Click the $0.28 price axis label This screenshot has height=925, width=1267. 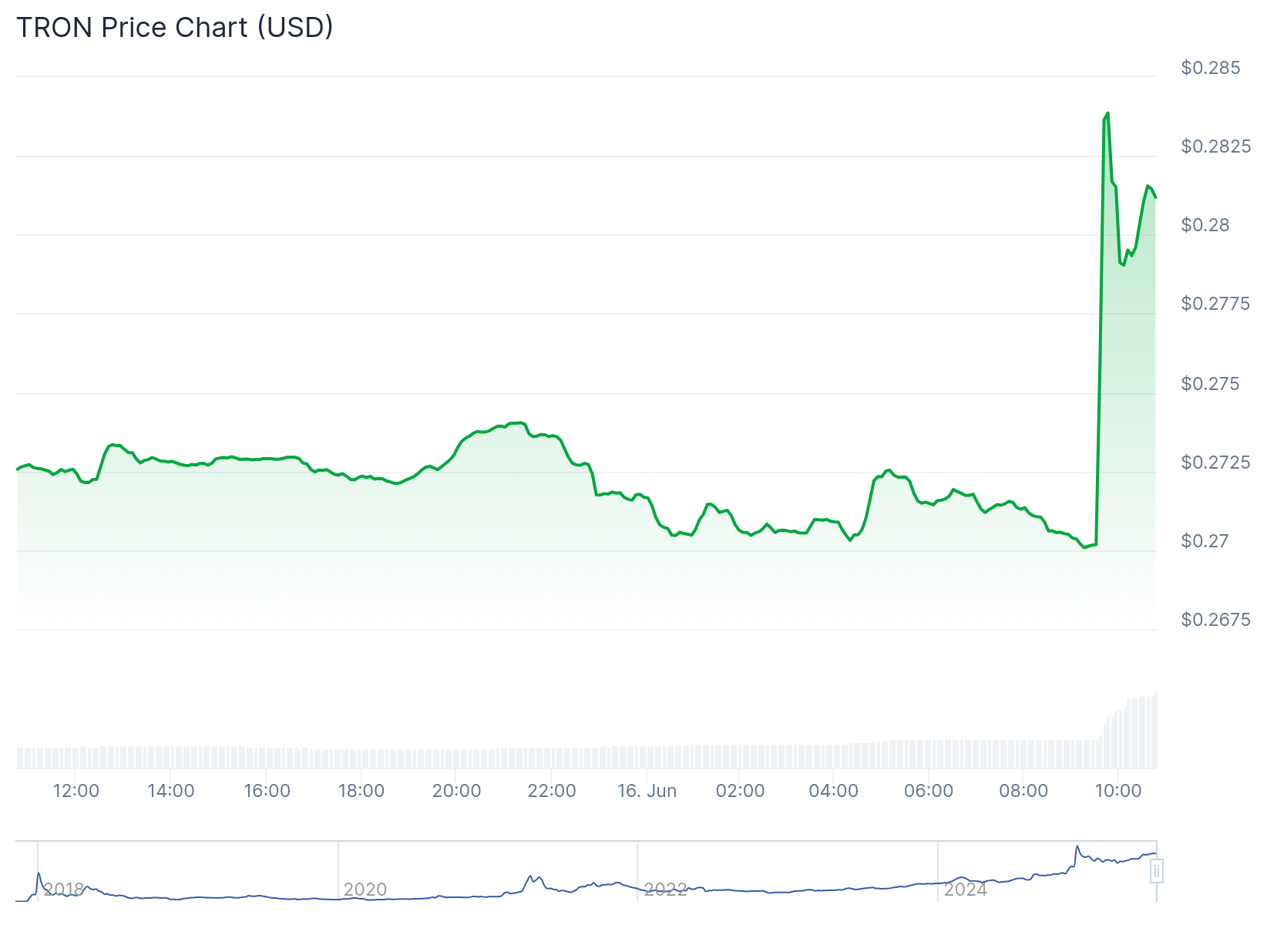pos(1205,225)
